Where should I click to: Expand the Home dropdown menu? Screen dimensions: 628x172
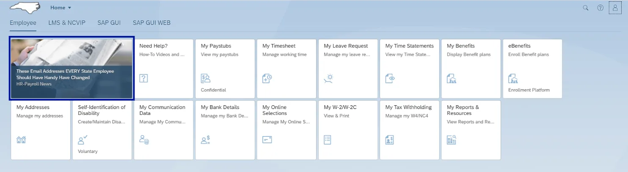click(61, 8)
